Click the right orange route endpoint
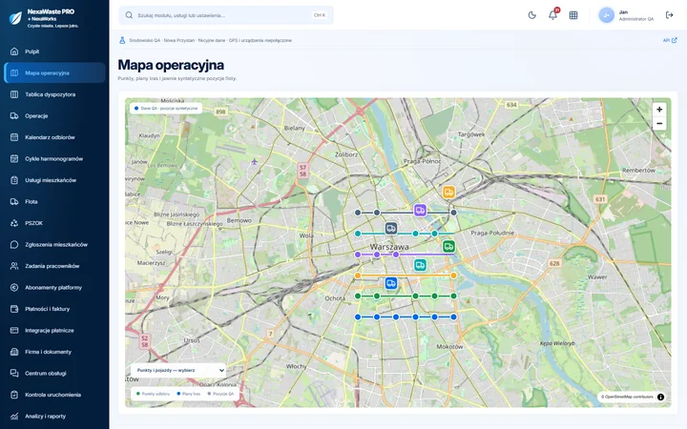This screenshot has height=429, width=687. coord(453,276)
